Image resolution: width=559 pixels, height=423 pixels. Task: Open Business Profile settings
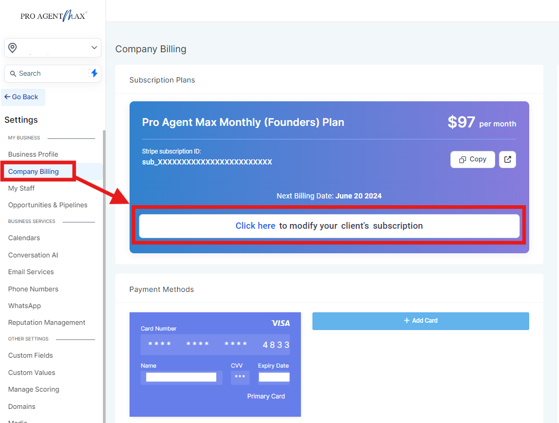[33, 155]
